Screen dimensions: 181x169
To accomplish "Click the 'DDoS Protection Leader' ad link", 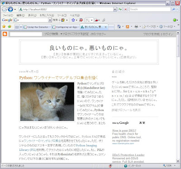I will click(129, 155).
